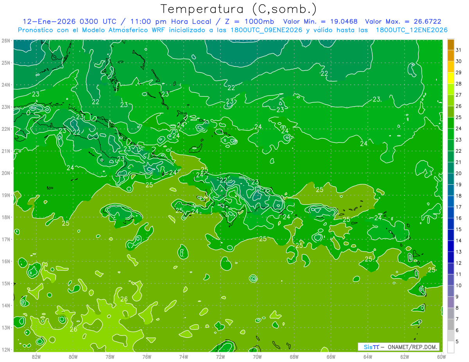Click the legend value label "28"
The width and height of the screenshot is (469, 362).
point(458,84)
